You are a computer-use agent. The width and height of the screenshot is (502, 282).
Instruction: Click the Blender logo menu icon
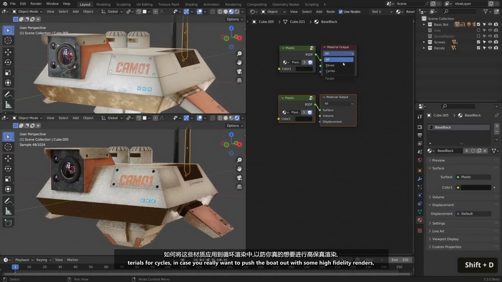tap(5, 4)
